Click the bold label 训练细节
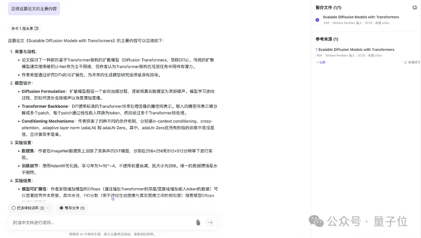421x238 pixels. [30, 166]
